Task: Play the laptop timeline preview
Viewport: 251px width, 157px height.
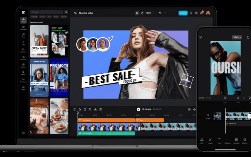Action: pyautogui.click(x=138, y=109)
